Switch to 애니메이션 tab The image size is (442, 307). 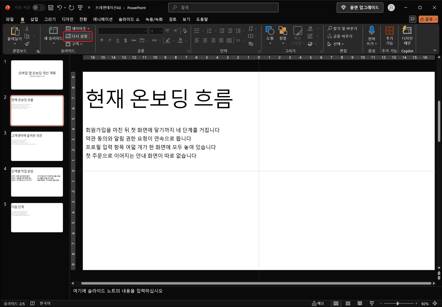103,19
